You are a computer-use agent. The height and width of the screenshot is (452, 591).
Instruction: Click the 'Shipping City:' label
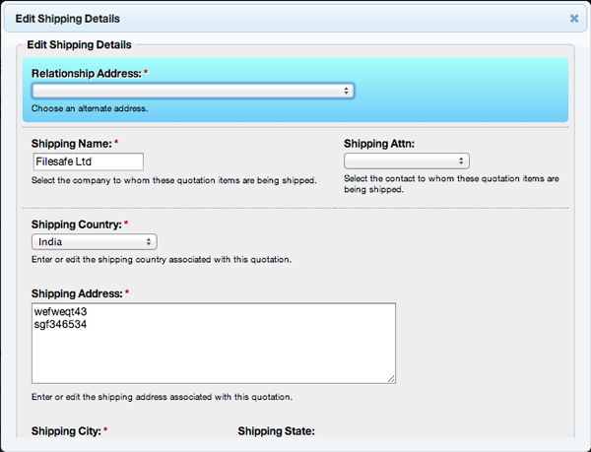click(x=66, y=431)
